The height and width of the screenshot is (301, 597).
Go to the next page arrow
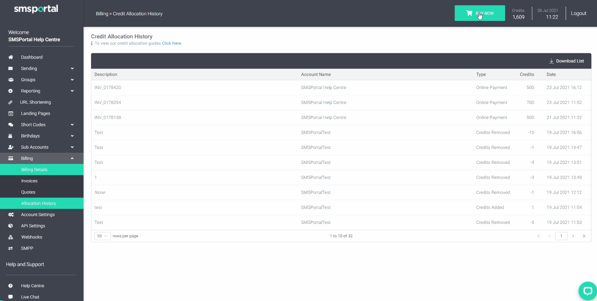573,236
